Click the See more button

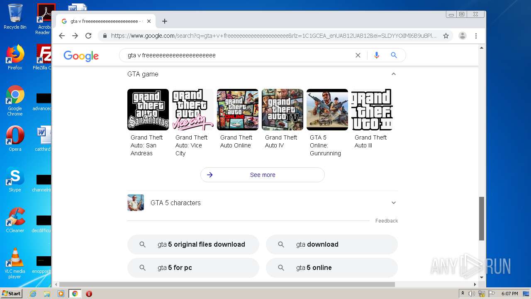pos(263,175)
